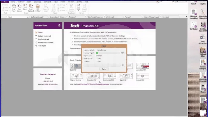Open the FILE menu

coord(5,2)
